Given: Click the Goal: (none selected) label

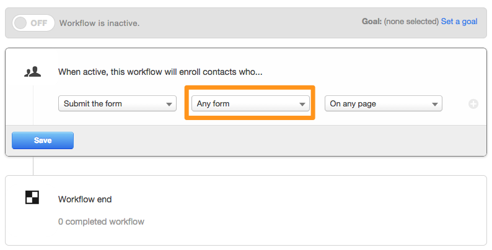Looking at the screenshot, I should click(400, 22).
